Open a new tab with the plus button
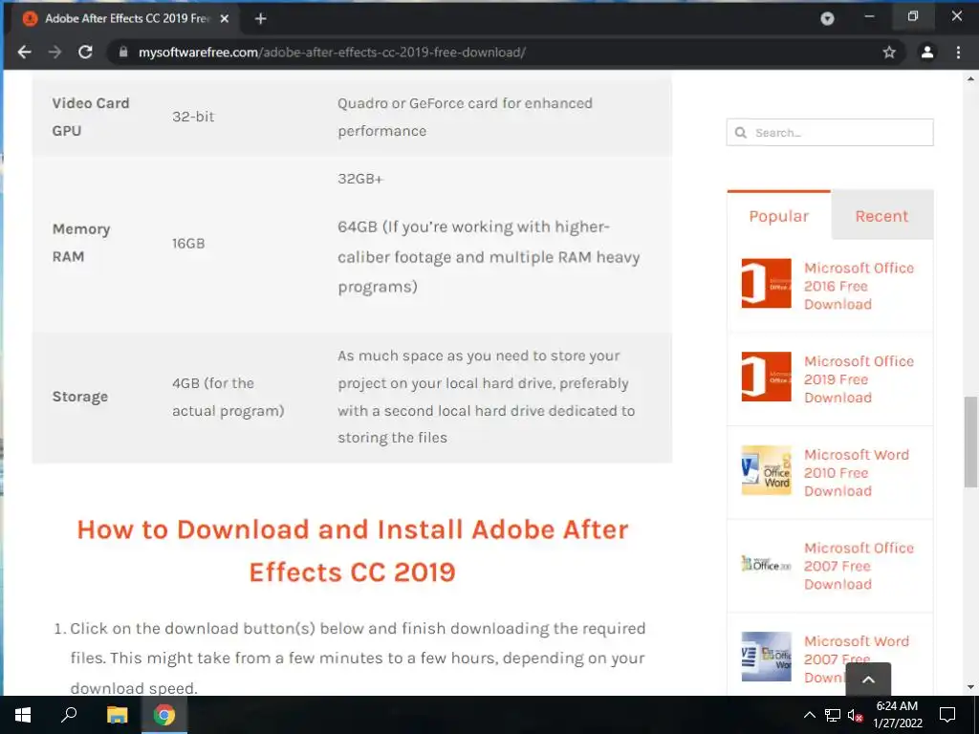This screenshot has height=734, width=979. click(261, 19)
